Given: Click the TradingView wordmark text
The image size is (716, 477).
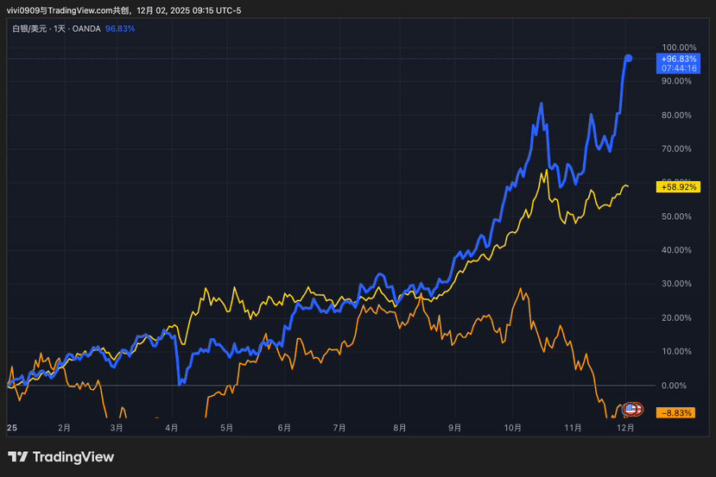Looking at the screenshot, I should [74, 457].
